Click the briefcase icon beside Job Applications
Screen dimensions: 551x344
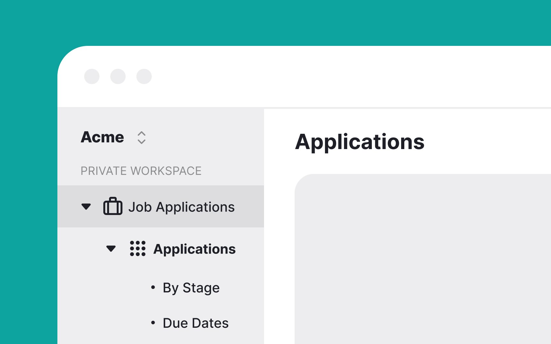coord(113,206)
